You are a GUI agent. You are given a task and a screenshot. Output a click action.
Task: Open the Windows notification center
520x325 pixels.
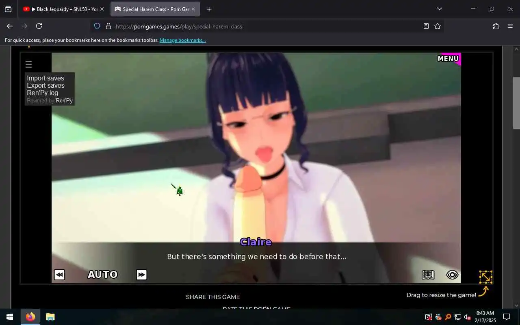pyautogui.click(x=507, y=317)
